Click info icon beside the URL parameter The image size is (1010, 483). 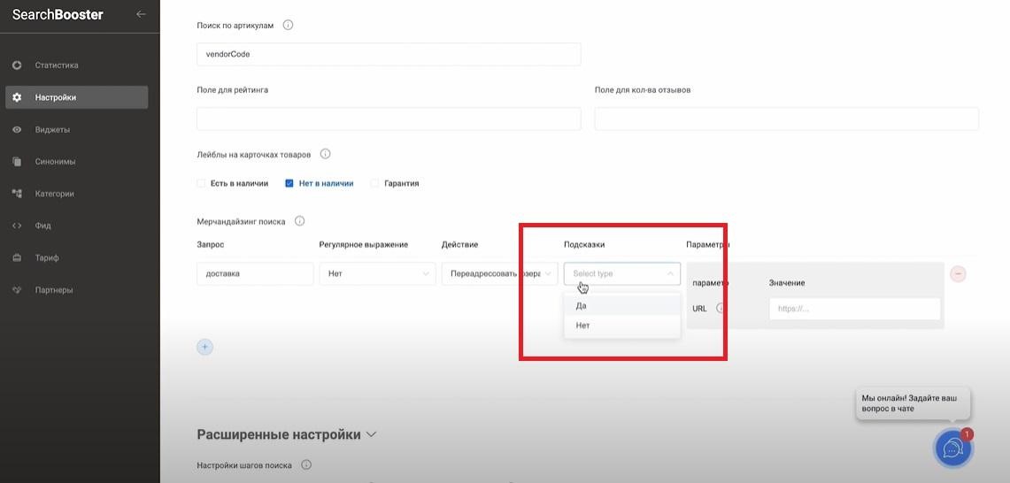[x=721, y=309]
